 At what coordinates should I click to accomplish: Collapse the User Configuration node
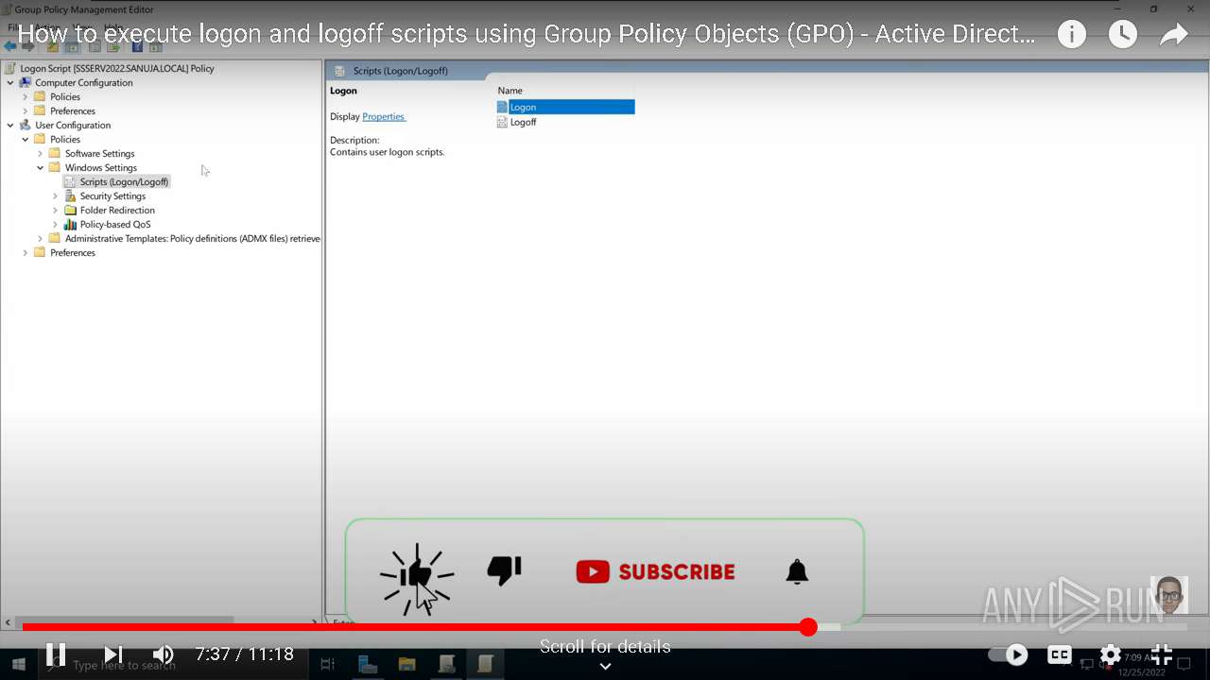pos(10,125)
